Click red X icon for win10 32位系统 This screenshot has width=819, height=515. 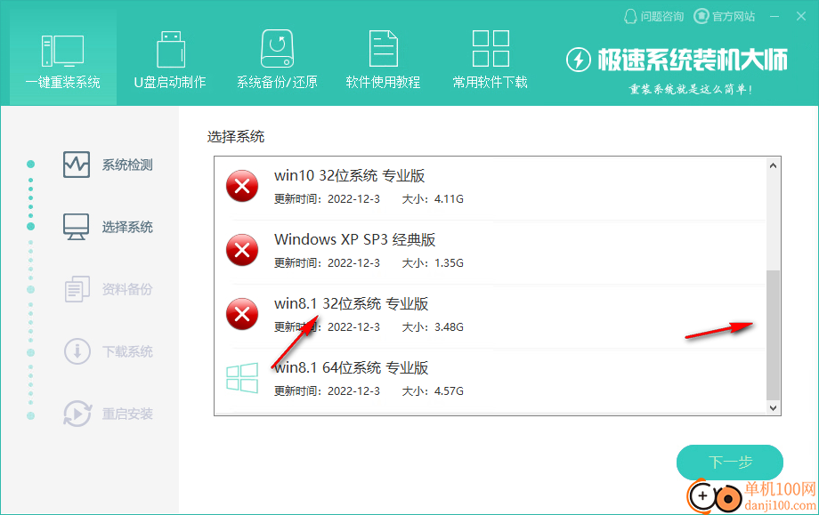[242, 186]
